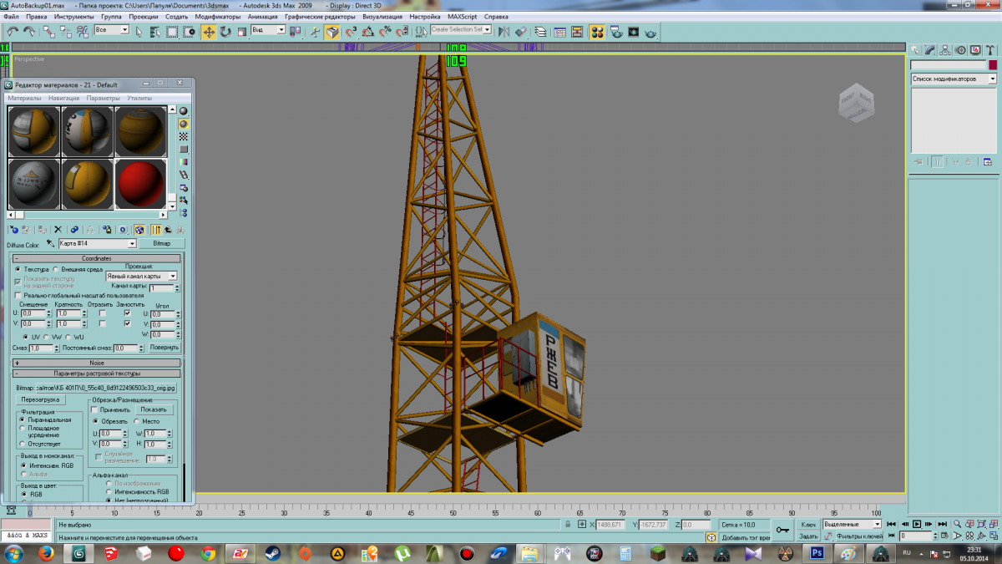Open the Layer Manager icon
The image size is (1002, 564).
click(540, 32)
